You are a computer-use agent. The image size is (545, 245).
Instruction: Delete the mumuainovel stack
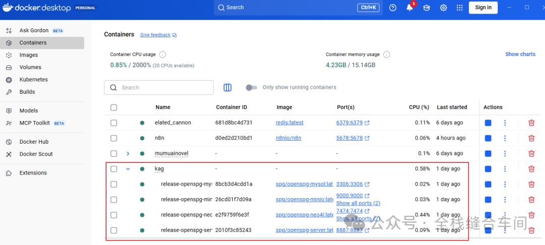531,153
